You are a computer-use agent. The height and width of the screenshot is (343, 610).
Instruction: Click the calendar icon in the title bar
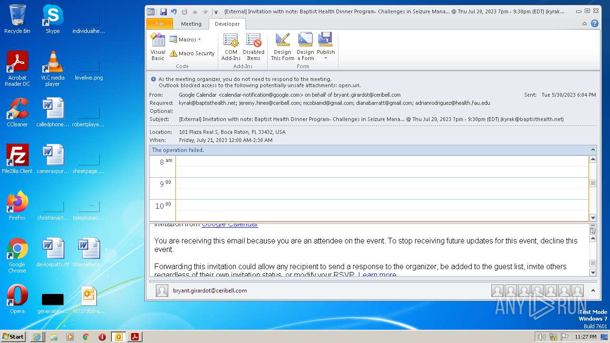click(x=151, y=12)
